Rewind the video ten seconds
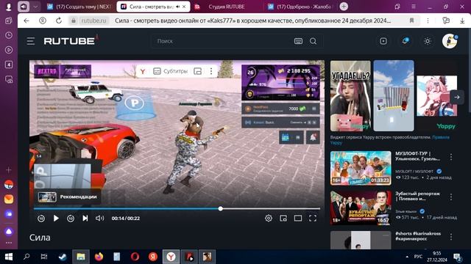This screenshot has height=264, width=471. [41, 219]
